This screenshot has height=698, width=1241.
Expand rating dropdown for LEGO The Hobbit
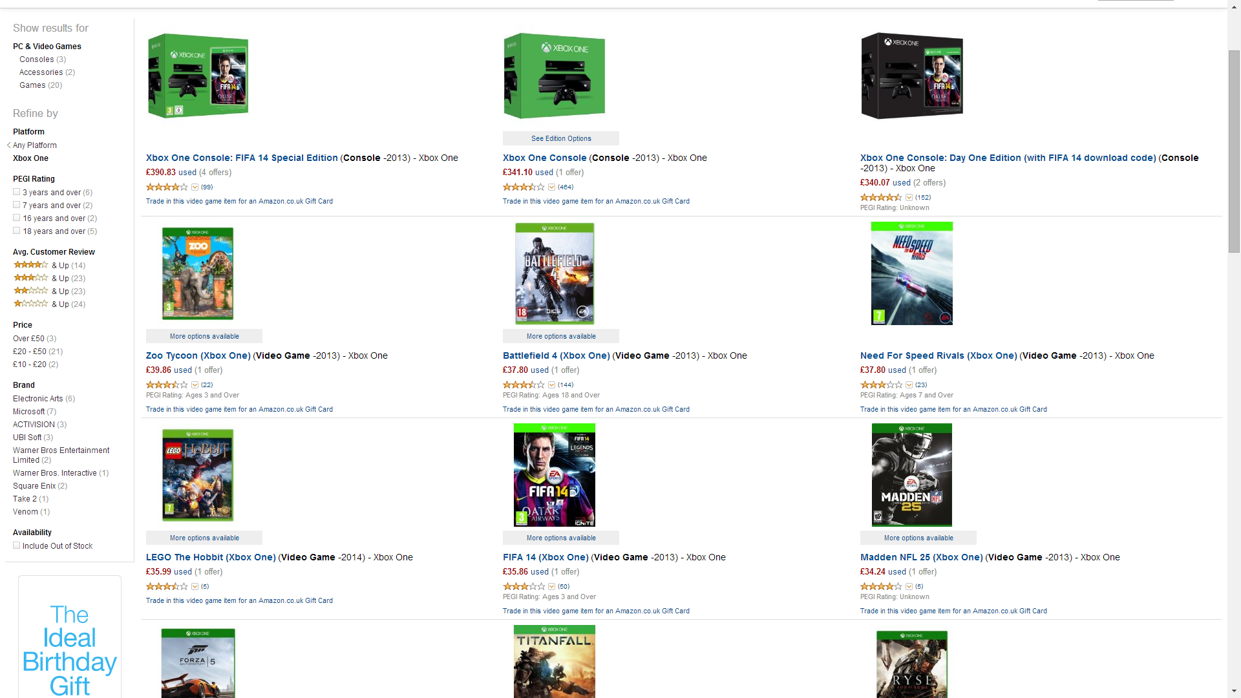[195, 587]
